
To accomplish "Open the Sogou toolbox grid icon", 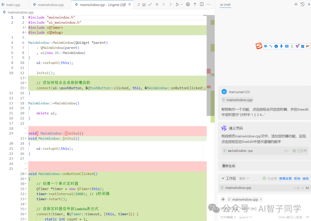I will click(x=303, y=46).
